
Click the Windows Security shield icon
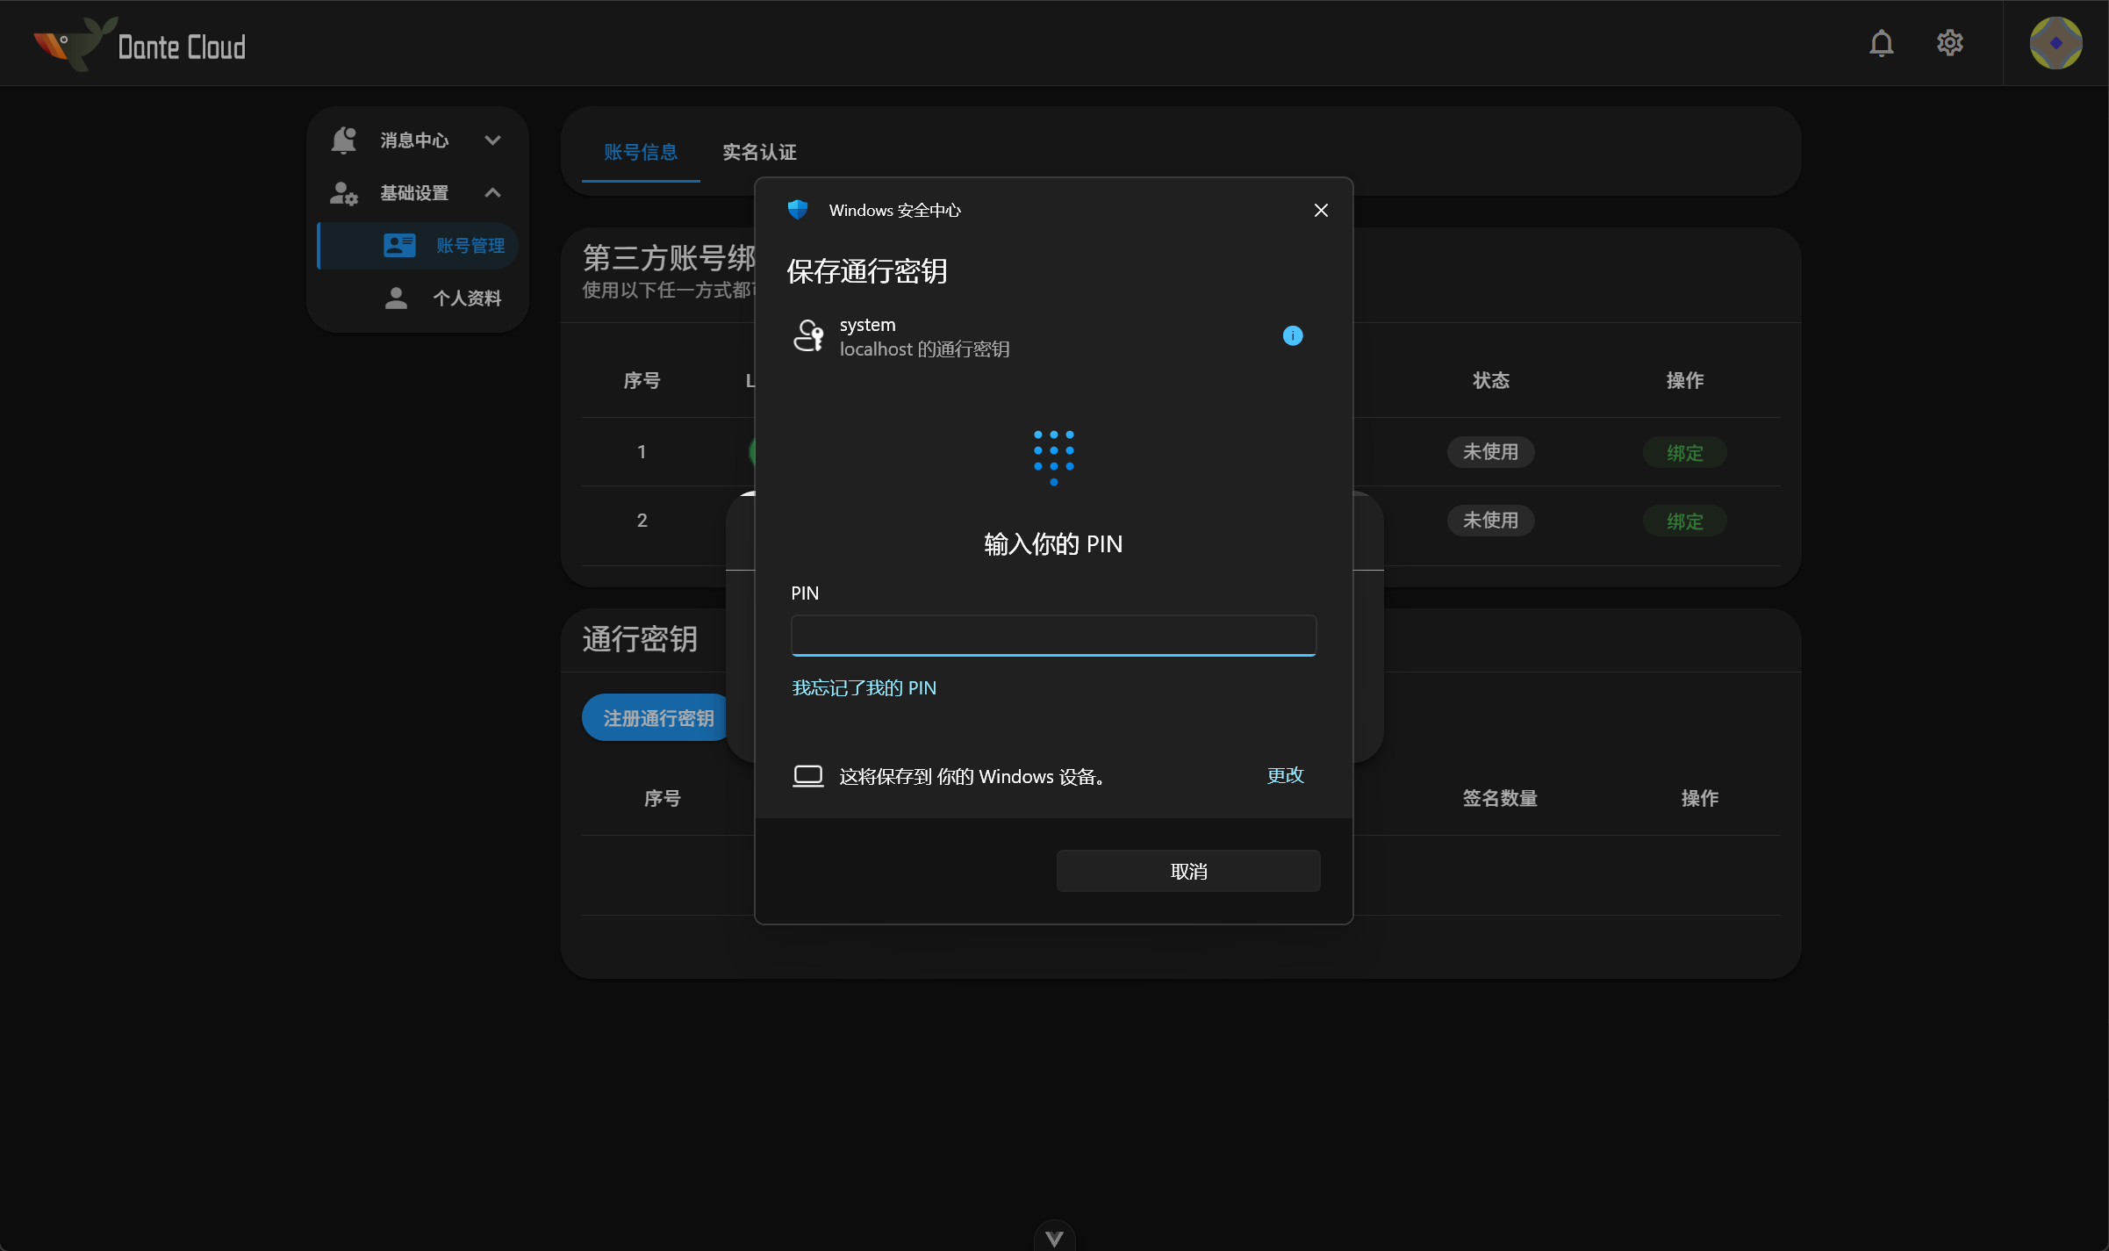tap(797, 210)
